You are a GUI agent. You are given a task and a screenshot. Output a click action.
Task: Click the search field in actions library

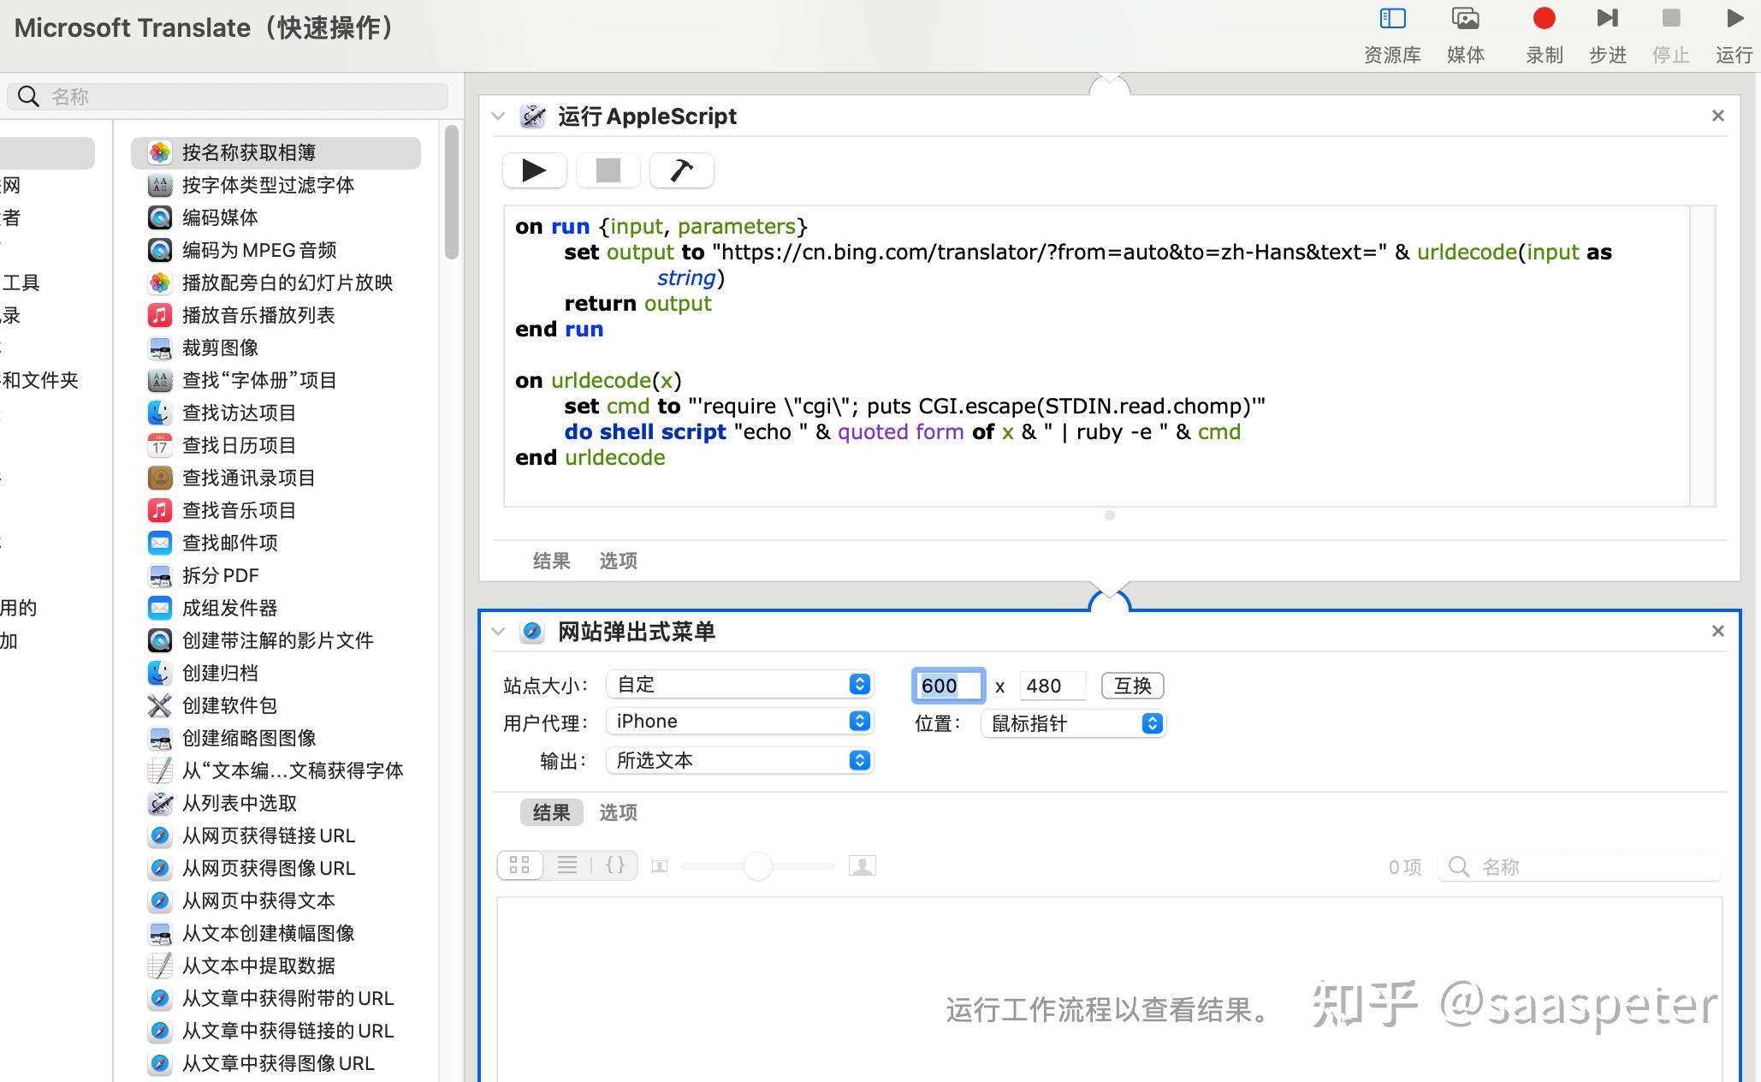(x=228, y=97)
